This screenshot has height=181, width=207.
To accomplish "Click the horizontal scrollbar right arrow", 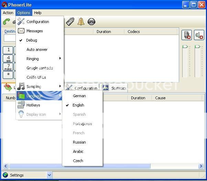I will pos(201,166).
